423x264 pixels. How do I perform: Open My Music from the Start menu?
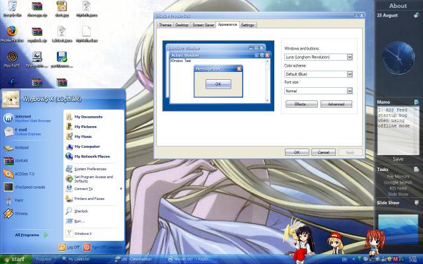coord(79,137)
